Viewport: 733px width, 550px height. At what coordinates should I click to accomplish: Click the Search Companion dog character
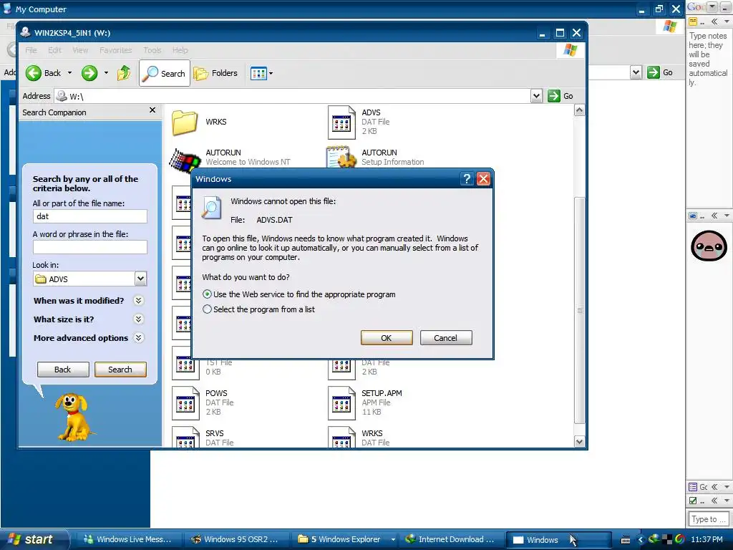click(x=73, y=416)
